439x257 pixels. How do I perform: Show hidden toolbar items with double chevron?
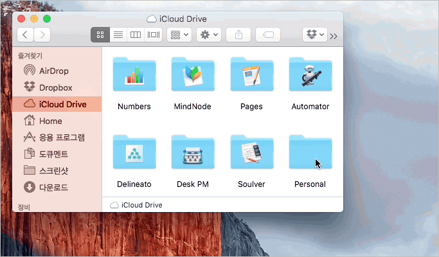click(334, 36)
